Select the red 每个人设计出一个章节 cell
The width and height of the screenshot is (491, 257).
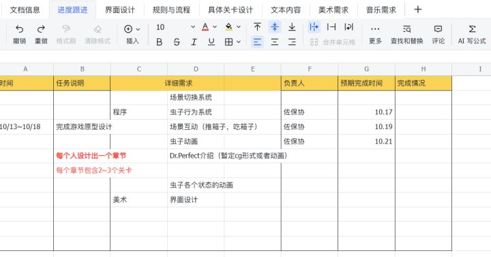(x=82, y=156)
